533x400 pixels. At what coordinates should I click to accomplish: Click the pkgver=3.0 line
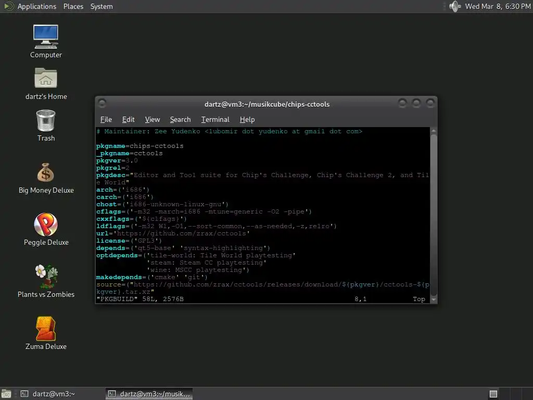point(117,160)
